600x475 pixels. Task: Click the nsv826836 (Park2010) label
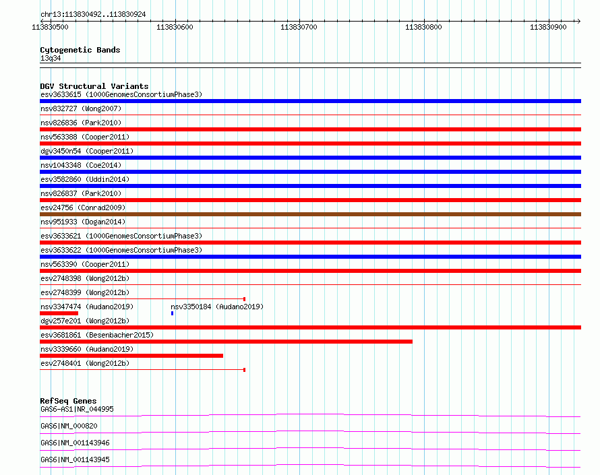click(81, 123)
